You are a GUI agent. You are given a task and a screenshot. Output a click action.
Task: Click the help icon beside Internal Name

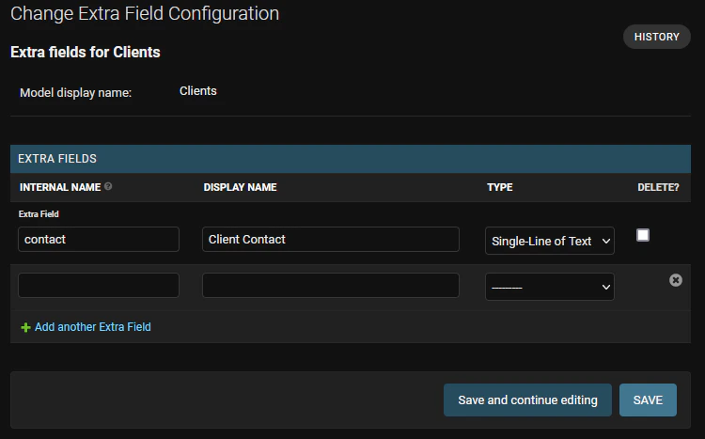(108, 186)
